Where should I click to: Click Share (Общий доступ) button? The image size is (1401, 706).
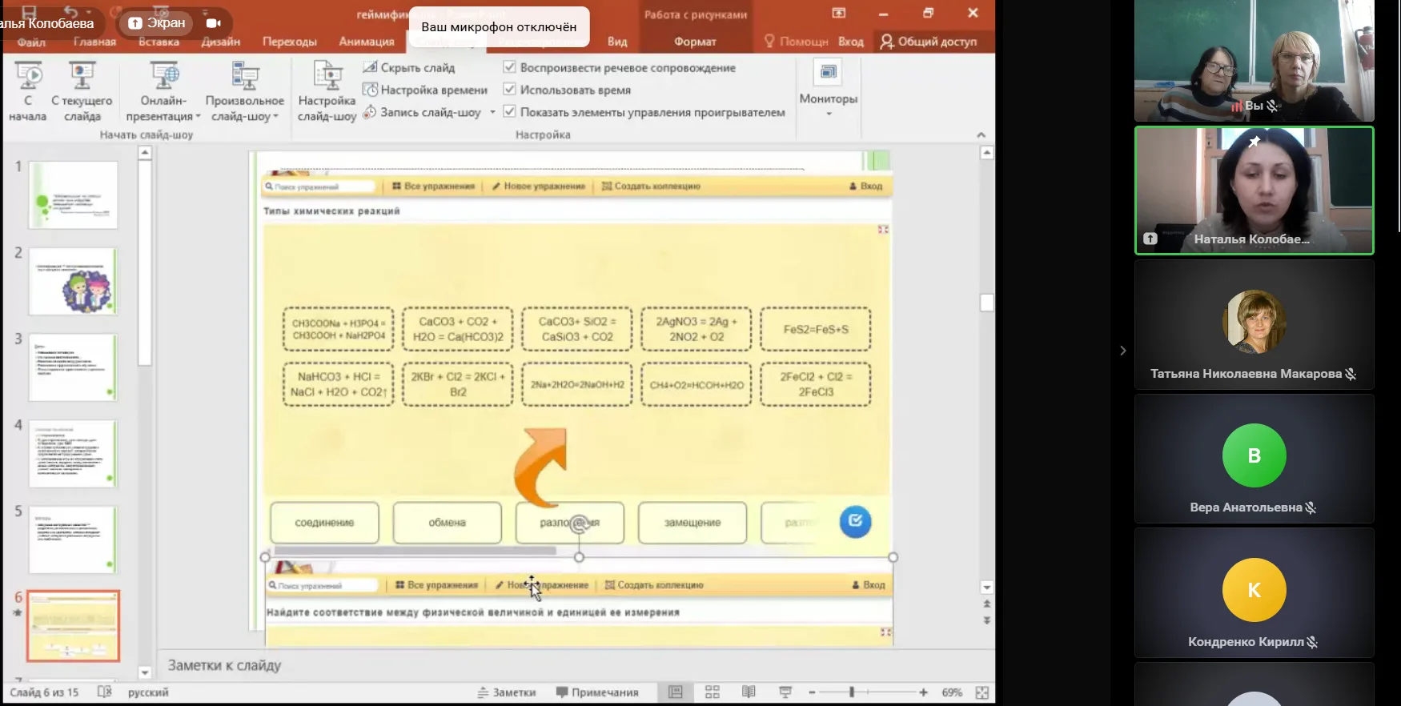[929, 42]
